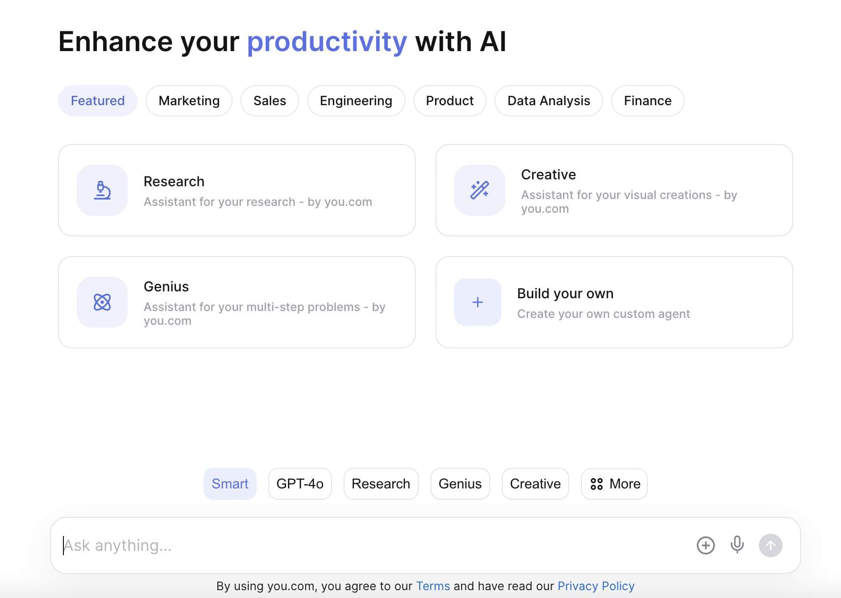Click the up-arrow send button
The width and height of the screenshot is (841, 598).
pos(771,545)
